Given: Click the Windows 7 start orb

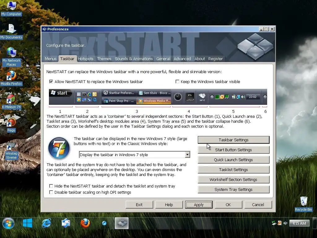Looking at the screenshot, I should click(x=8, y=223).
